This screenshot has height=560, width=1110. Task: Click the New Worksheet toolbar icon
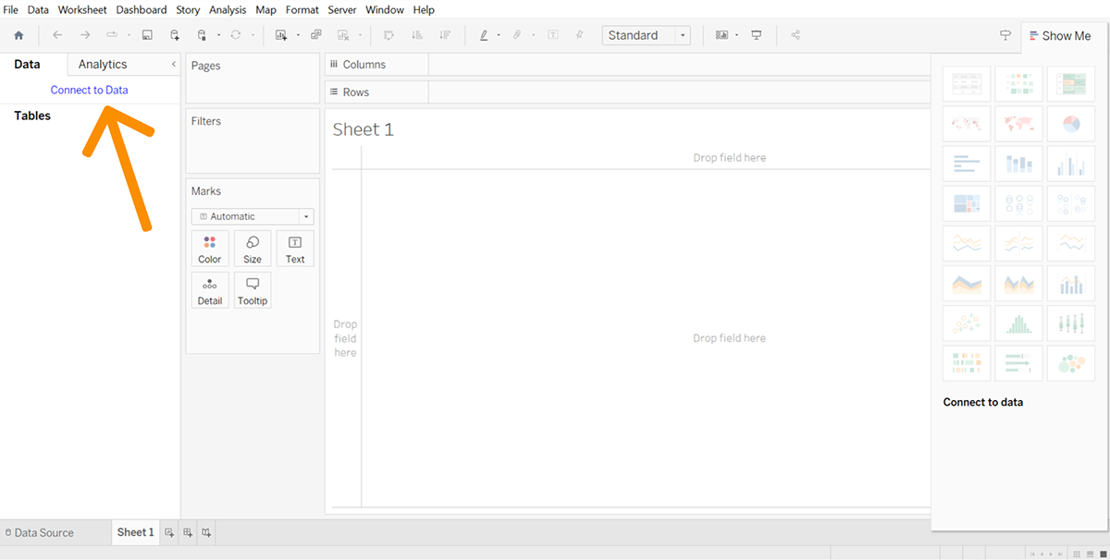281,35
